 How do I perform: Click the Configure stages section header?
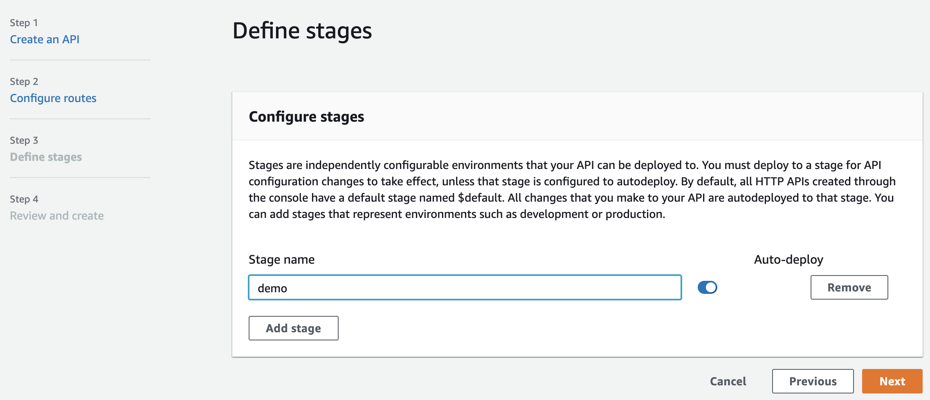[306, 117]
